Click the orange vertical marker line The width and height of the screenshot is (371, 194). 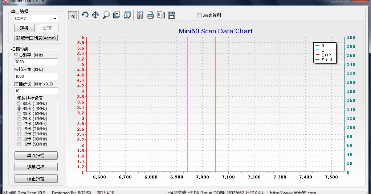[x=215, y=104]
